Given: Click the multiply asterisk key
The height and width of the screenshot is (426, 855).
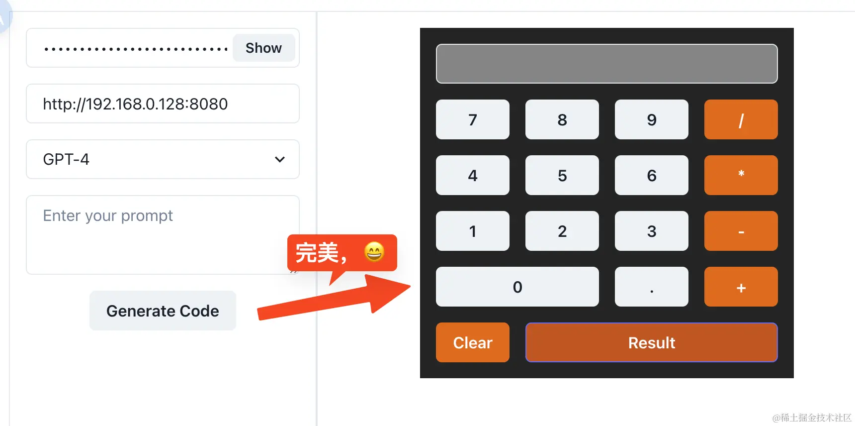Looking at the screenshot, I should 741,175.
